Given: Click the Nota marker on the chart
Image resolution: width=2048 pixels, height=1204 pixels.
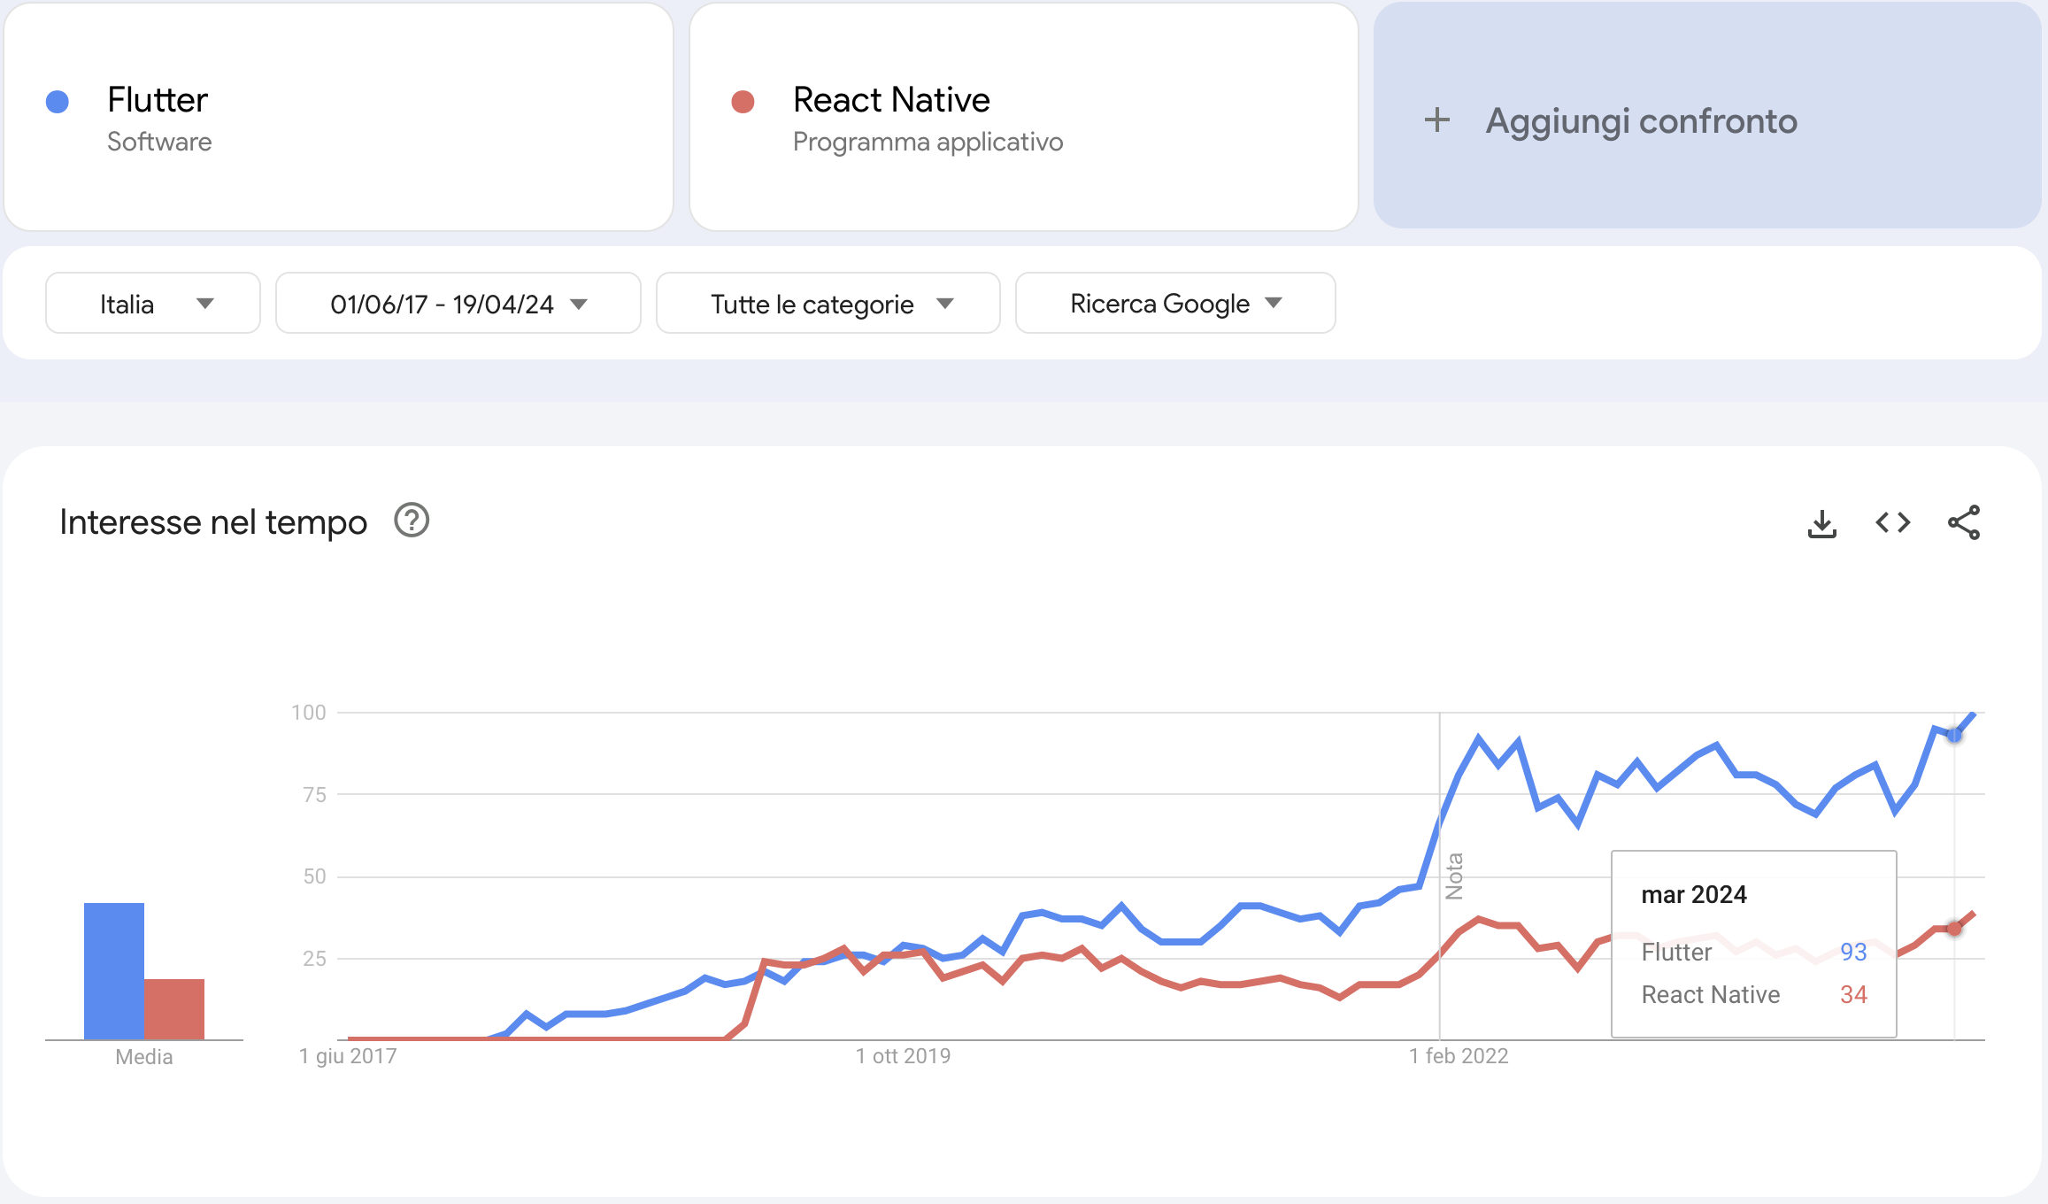Looking at the screenshot, I should tap(1454, 876).
